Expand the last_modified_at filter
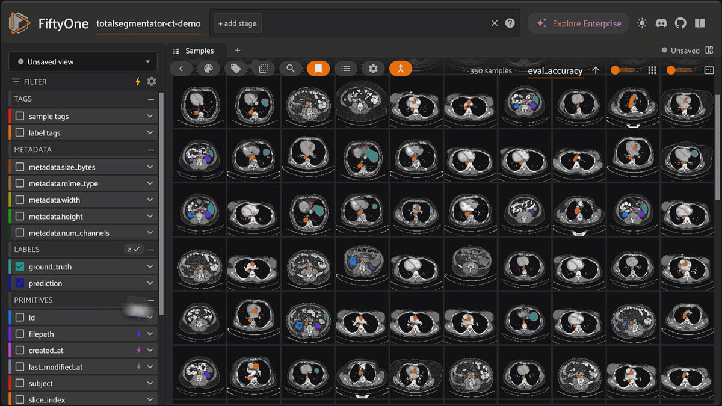Image resolution: width=722 pixels, height=406 pixels. 150,367
